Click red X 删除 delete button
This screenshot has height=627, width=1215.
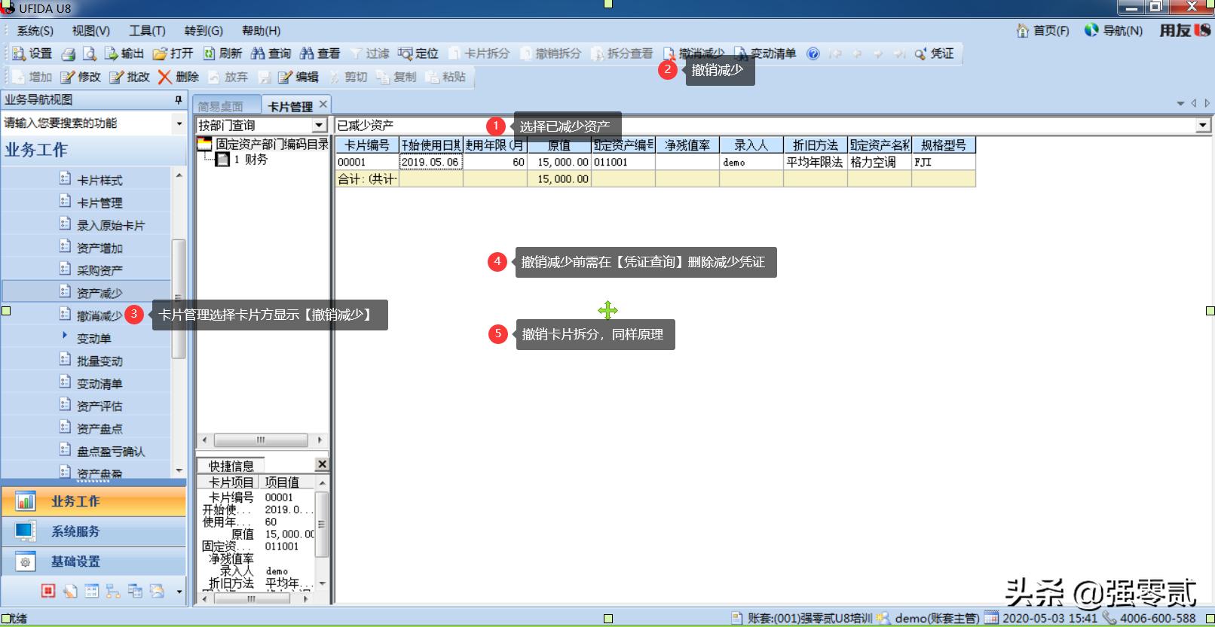(179, 77)
